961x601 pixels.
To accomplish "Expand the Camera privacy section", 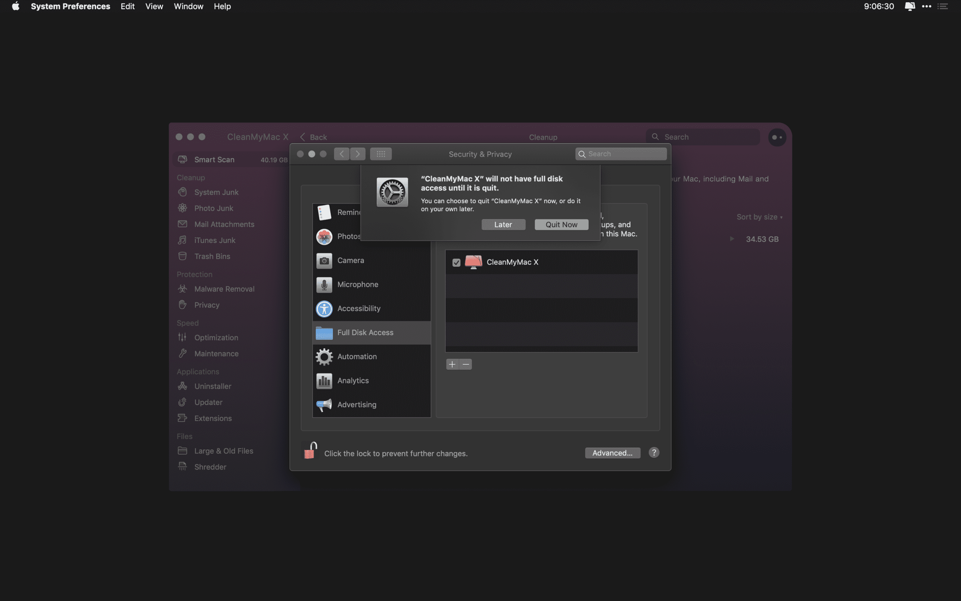I will coord(350,260).
